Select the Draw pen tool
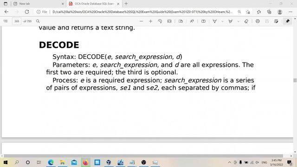 point(214,21)
